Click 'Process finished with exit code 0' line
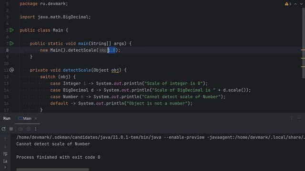 point(58,157)
